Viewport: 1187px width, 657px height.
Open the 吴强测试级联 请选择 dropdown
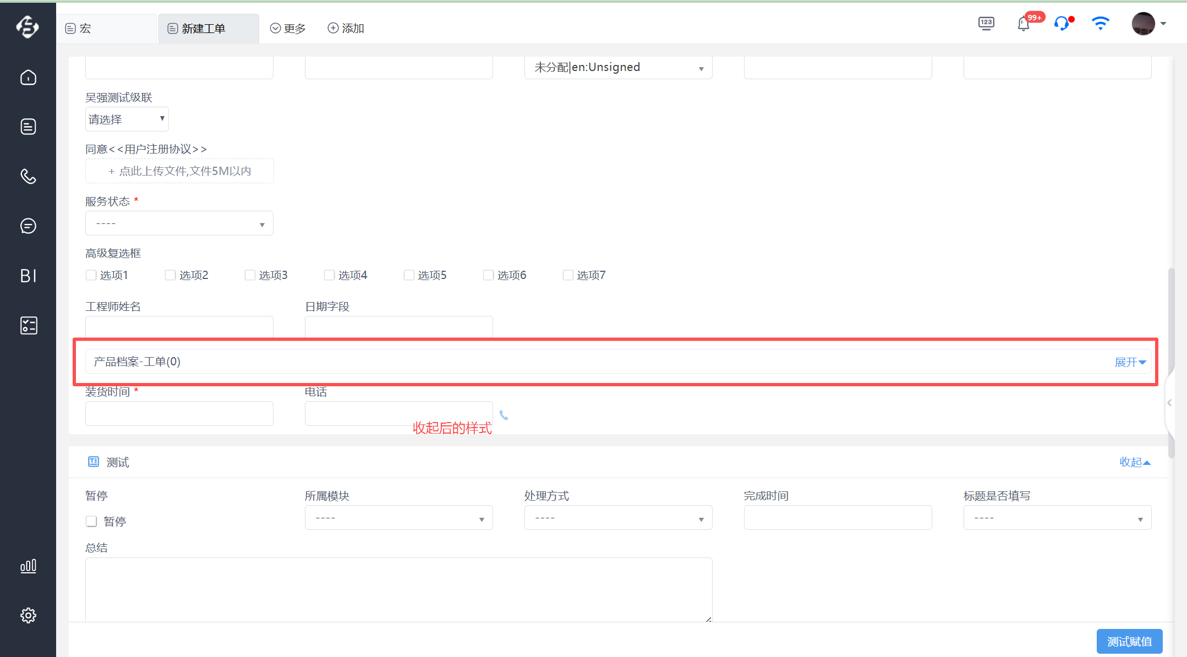(127, 119)
